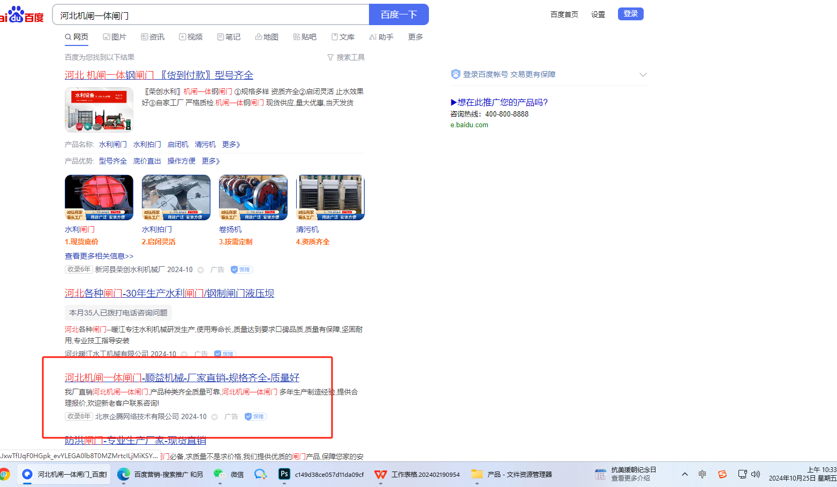The height and width of the screenshot is (487, 837).
Task: Open the 产品 file explorer folder icon
Action: point(477,474)
